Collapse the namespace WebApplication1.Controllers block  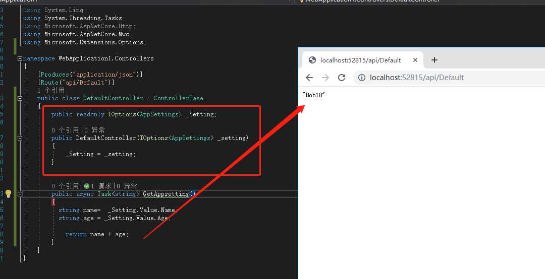(x=20, y=58)
